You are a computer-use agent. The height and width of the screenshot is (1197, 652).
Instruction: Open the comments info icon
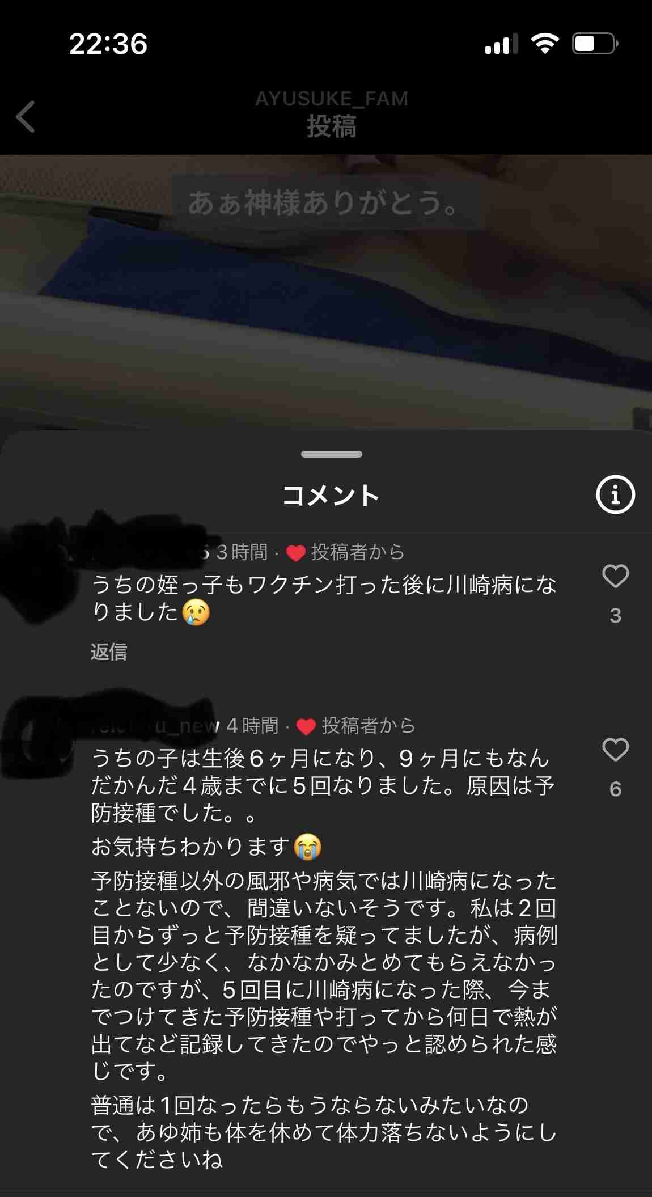click(x=615, y=494)
